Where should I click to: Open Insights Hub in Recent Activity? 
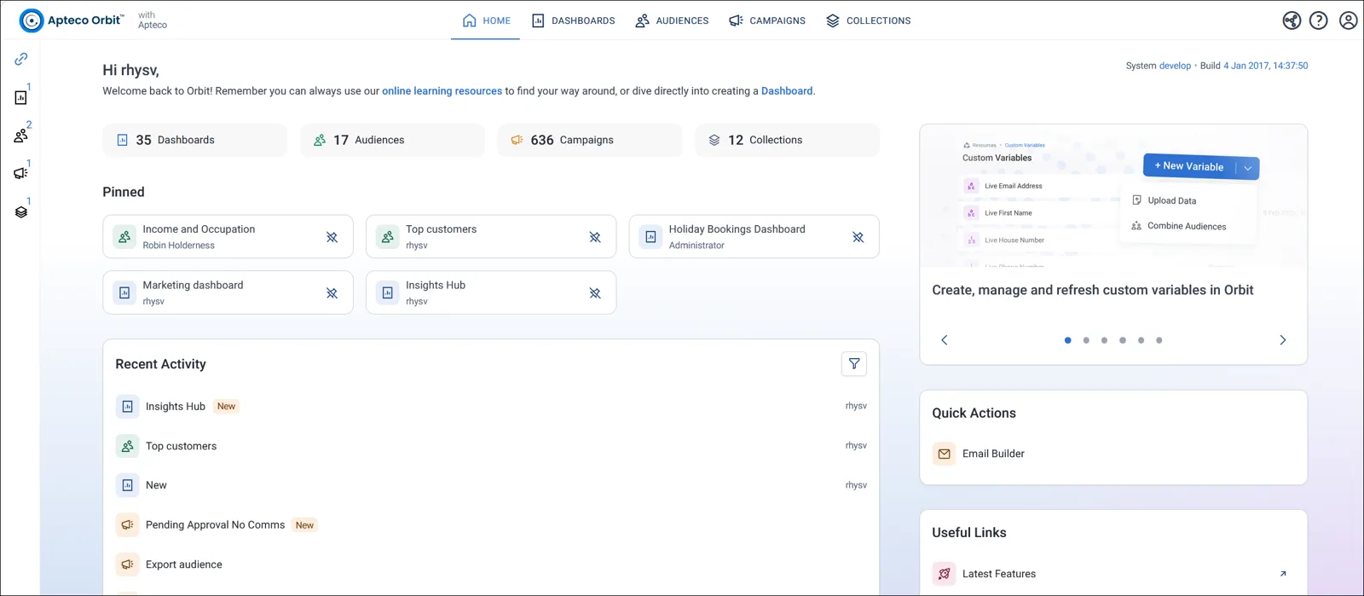tap(491, 407)
